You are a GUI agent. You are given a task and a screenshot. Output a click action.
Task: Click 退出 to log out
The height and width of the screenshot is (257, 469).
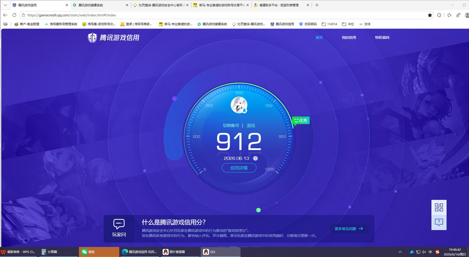click(251, 126)
